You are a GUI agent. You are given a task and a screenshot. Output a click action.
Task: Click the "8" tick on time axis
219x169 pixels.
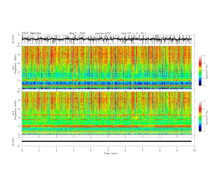160,150
